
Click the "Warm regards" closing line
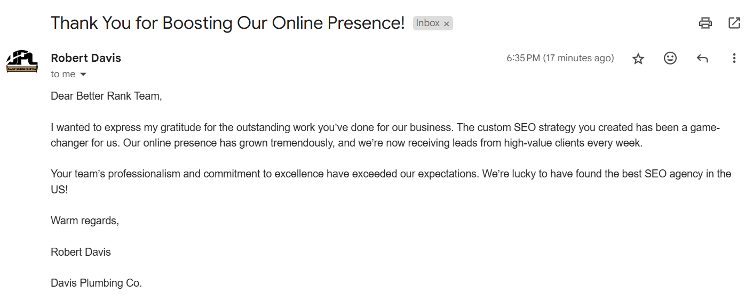click(85, 221)
